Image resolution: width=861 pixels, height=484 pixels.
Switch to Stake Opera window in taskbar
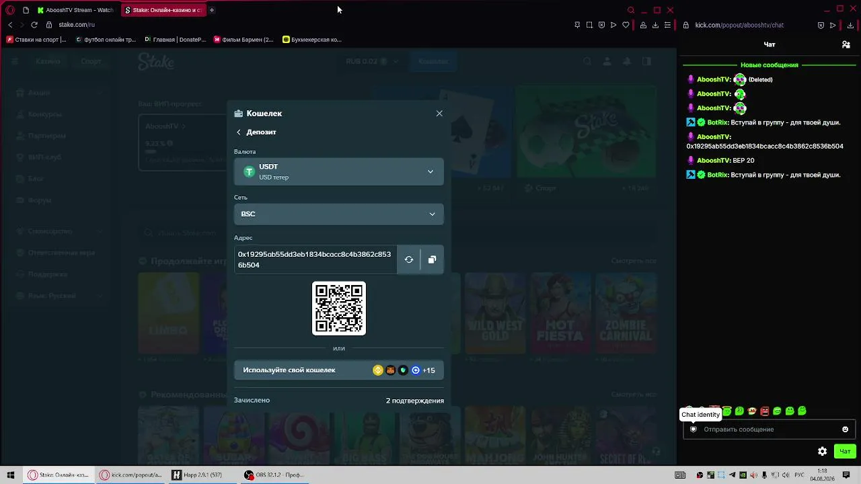(58, 475)
